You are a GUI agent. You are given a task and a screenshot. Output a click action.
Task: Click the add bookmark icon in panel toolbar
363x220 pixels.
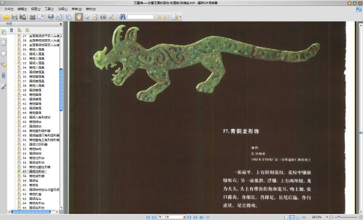pyautogui.click(x=19, y=30)
